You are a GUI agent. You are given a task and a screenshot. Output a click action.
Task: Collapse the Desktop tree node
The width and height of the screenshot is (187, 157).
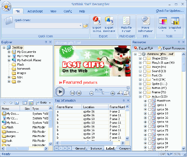pyautogui.click(x=4, y=48)
